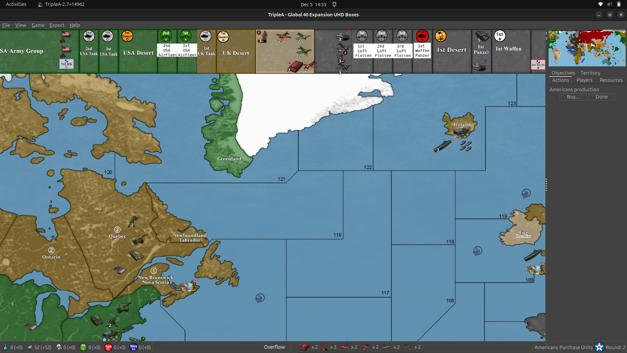This screenshot has width=627, height=353.
Task: Click the American star roundel beside Round: 2
Action: pos(599,347)
